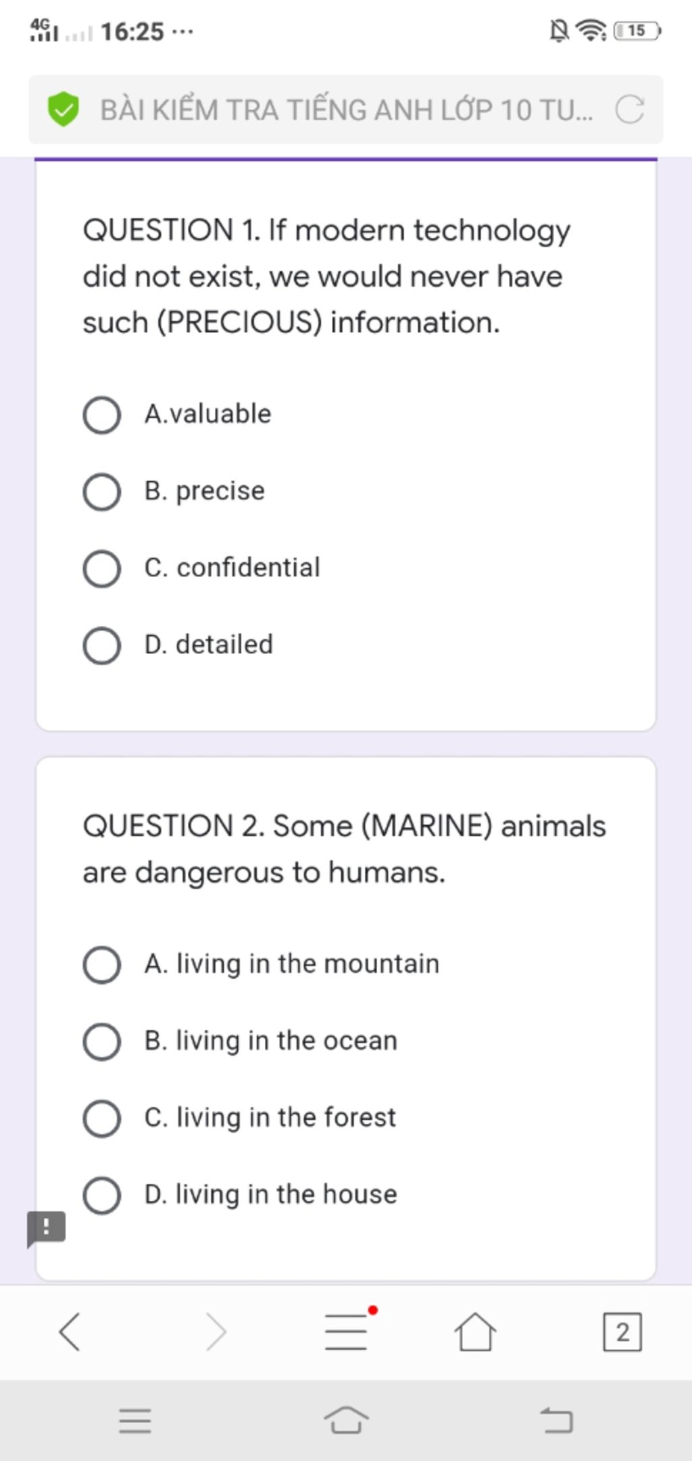Open the tabs switcher showing 2

coord(622,1332)
